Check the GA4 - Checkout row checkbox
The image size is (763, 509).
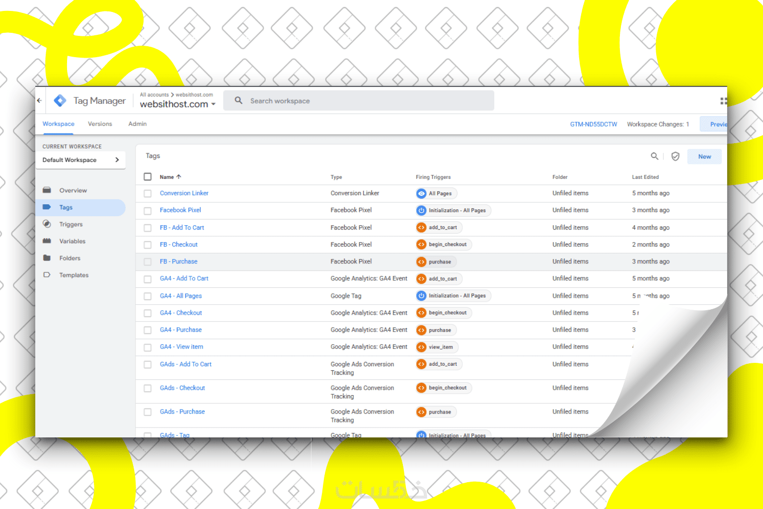148,313
